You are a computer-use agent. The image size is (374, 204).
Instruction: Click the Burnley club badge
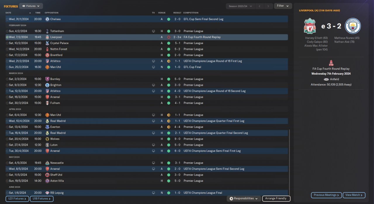click(x=47, y=79)
